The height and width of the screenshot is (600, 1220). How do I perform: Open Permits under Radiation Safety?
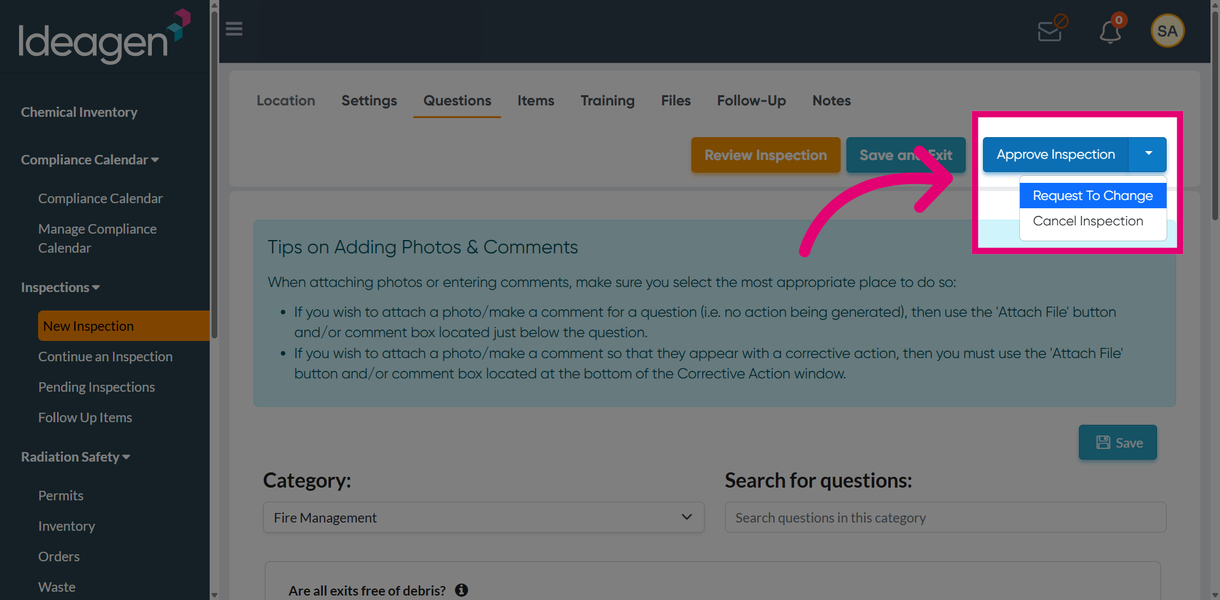(x=61, y=496)
